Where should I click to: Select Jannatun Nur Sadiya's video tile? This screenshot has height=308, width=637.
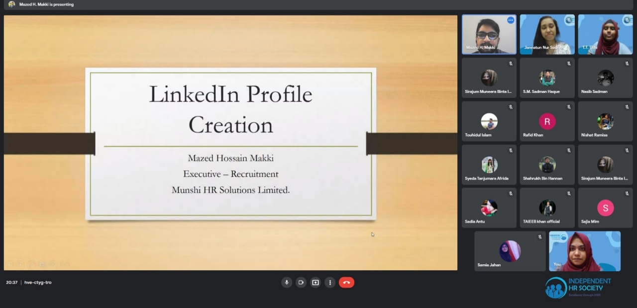(x=547, y=34)
